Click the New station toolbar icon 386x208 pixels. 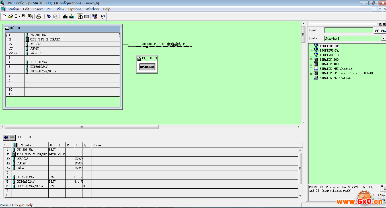point(4,17)
